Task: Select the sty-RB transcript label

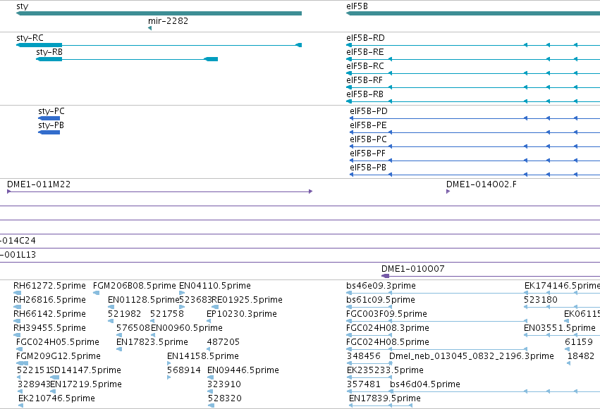Action: [x=49, y=52]
